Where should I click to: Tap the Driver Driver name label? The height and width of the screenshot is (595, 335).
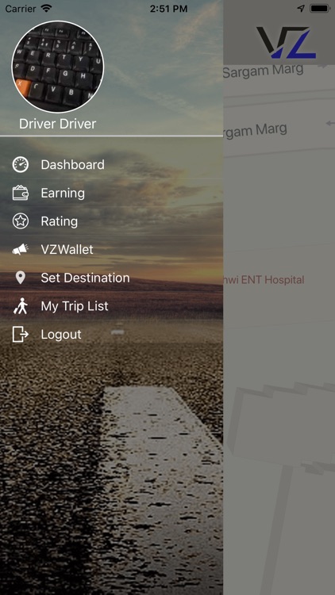[x=58, y=124]
